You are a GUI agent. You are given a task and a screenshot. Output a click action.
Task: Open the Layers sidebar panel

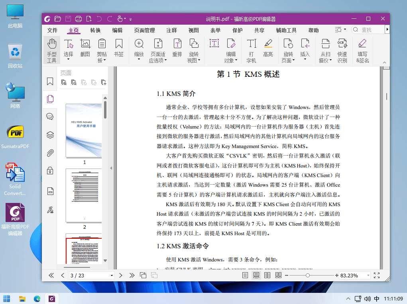[50, 135]
